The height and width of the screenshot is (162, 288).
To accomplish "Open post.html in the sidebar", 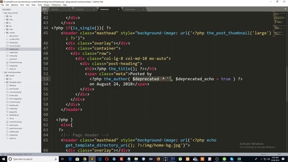I will tap(13, 59).
